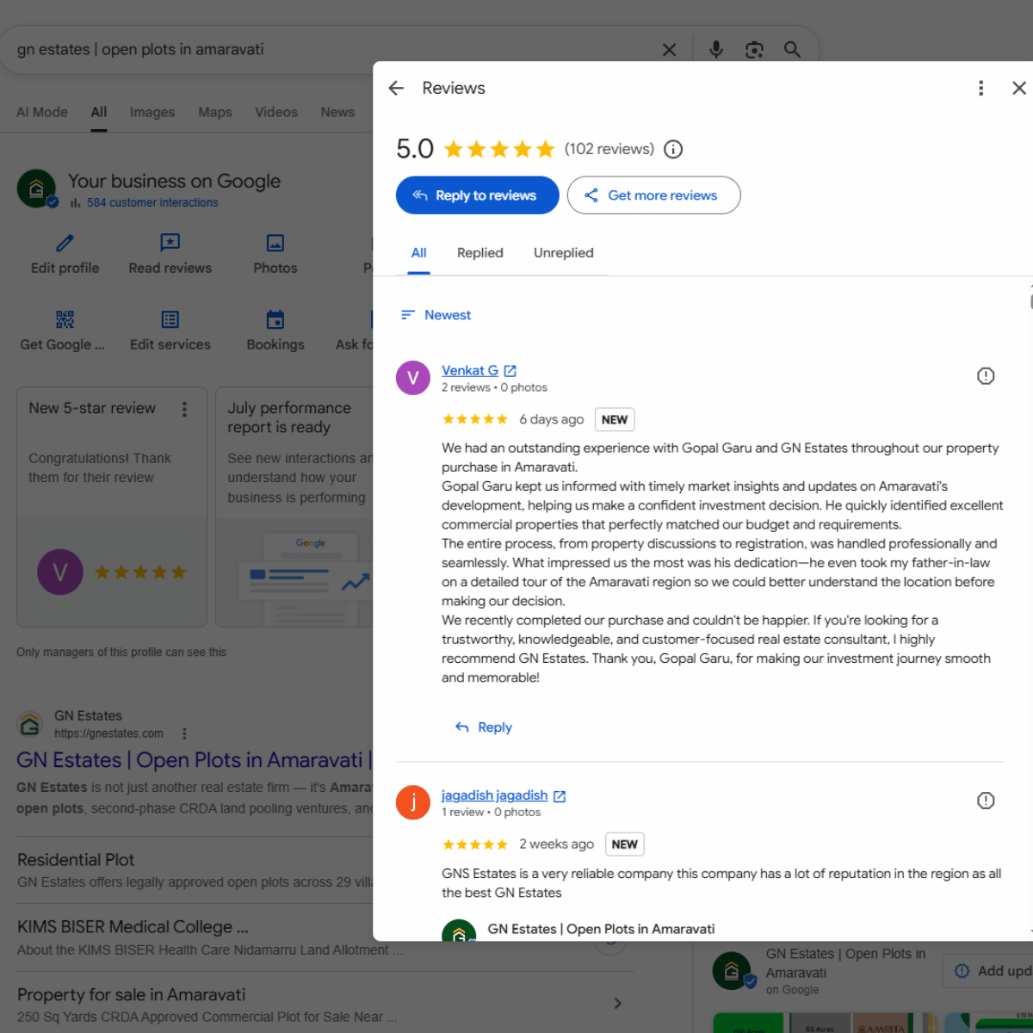This screenshot has width=1033, height=1033.
Task: Open Edit services icon
Action: pos(170,319)
